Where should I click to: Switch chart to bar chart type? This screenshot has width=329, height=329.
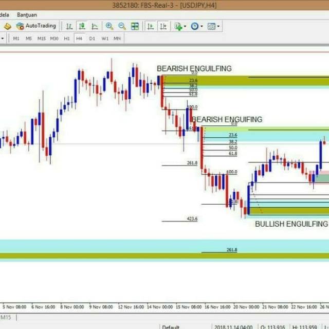pos(69,26)
